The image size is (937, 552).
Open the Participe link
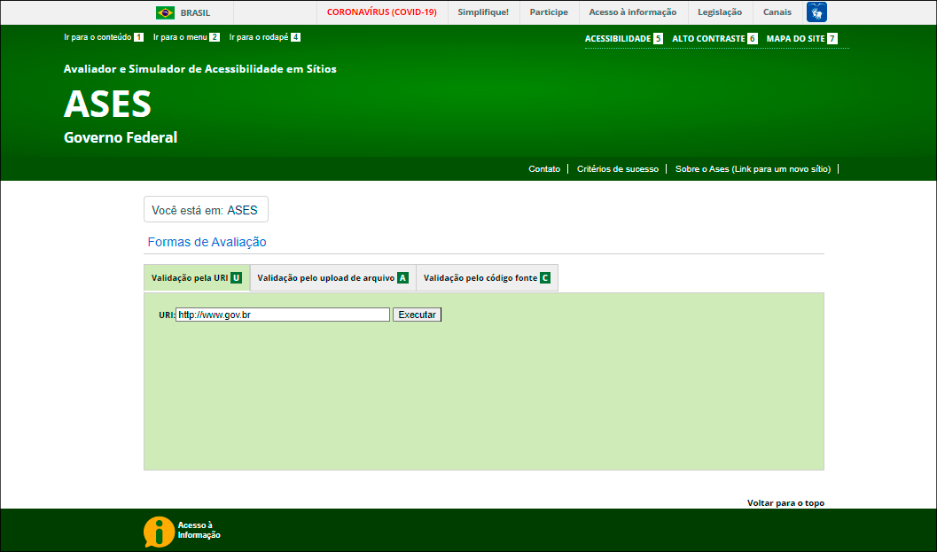(x=549, y=12)
